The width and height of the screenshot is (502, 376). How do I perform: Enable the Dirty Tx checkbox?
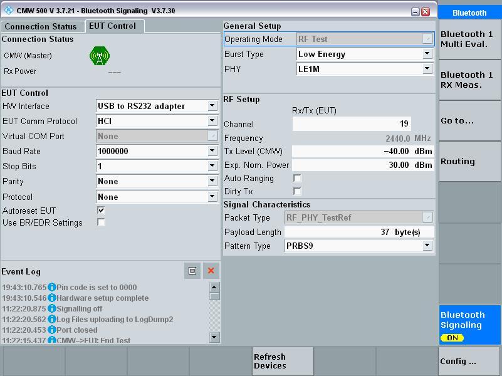[x=297, y=191]
